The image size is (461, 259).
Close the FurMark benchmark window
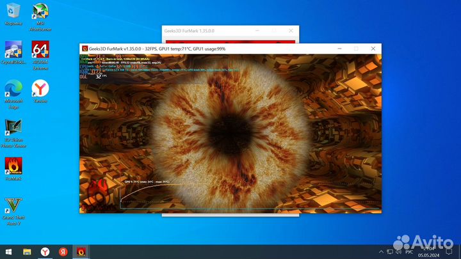(373, 49)
